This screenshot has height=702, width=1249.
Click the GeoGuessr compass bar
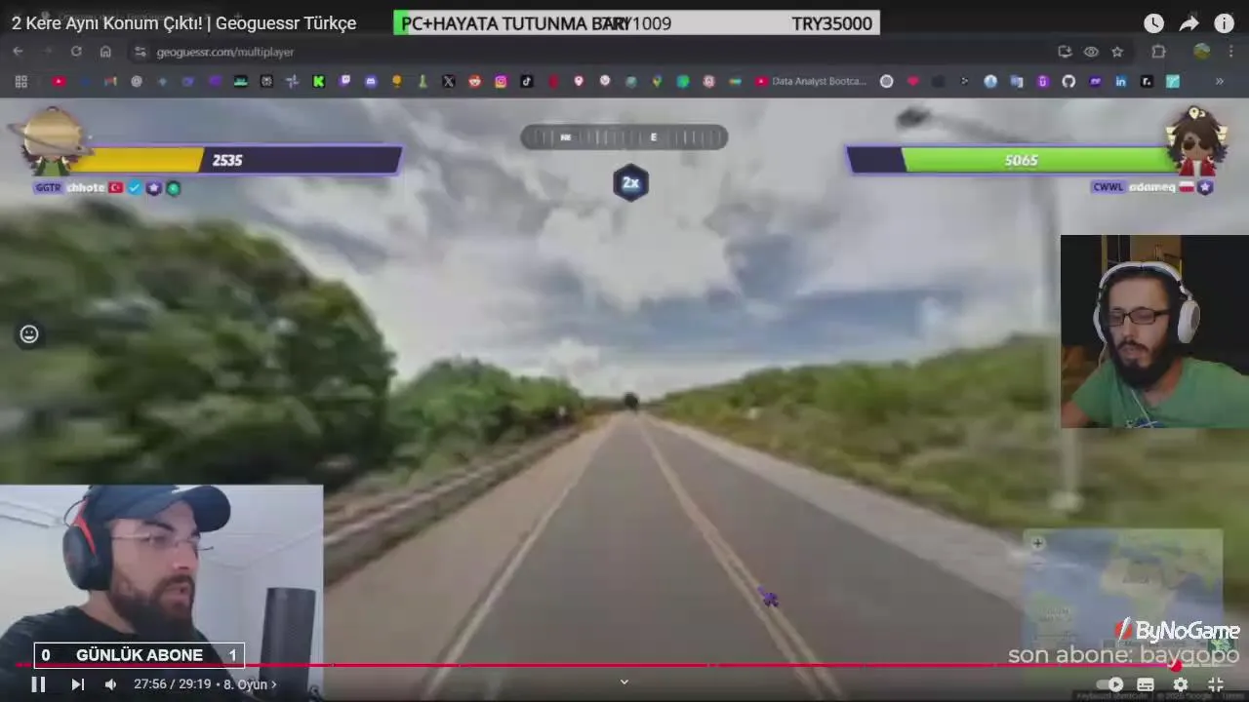coord(624,137)
